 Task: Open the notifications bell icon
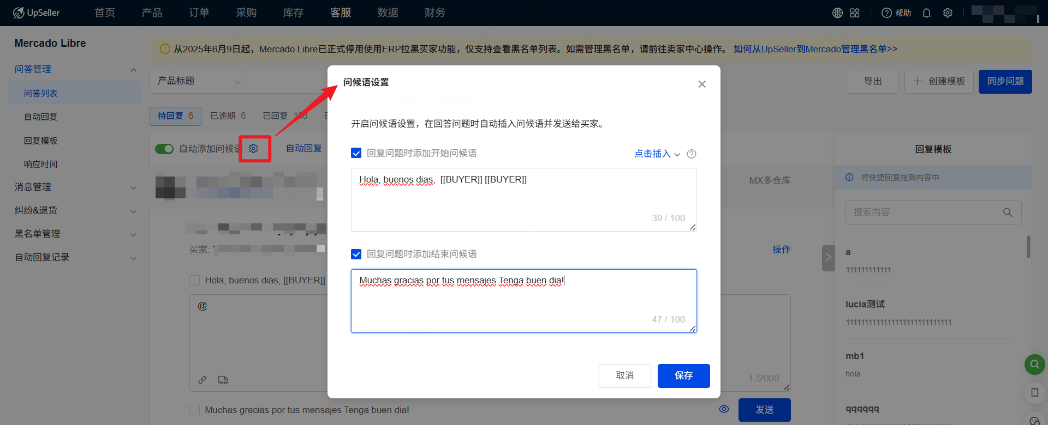tap(926, 13)
